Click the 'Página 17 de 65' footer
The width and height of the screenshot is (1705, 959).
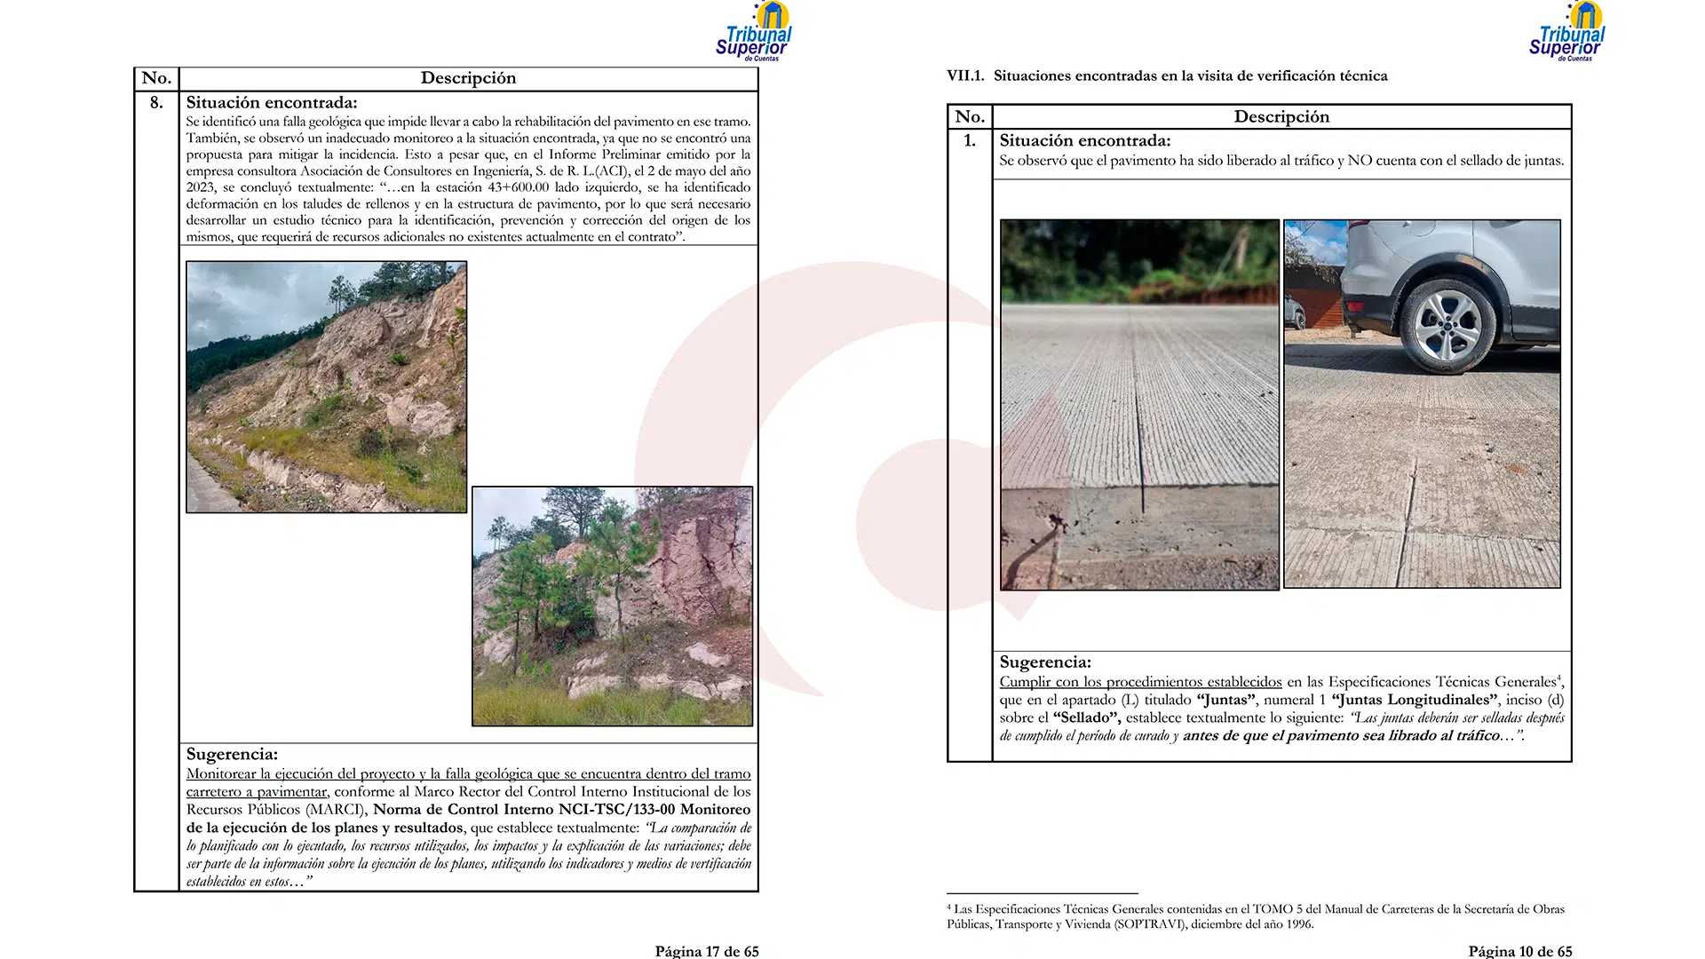point(707,951)
